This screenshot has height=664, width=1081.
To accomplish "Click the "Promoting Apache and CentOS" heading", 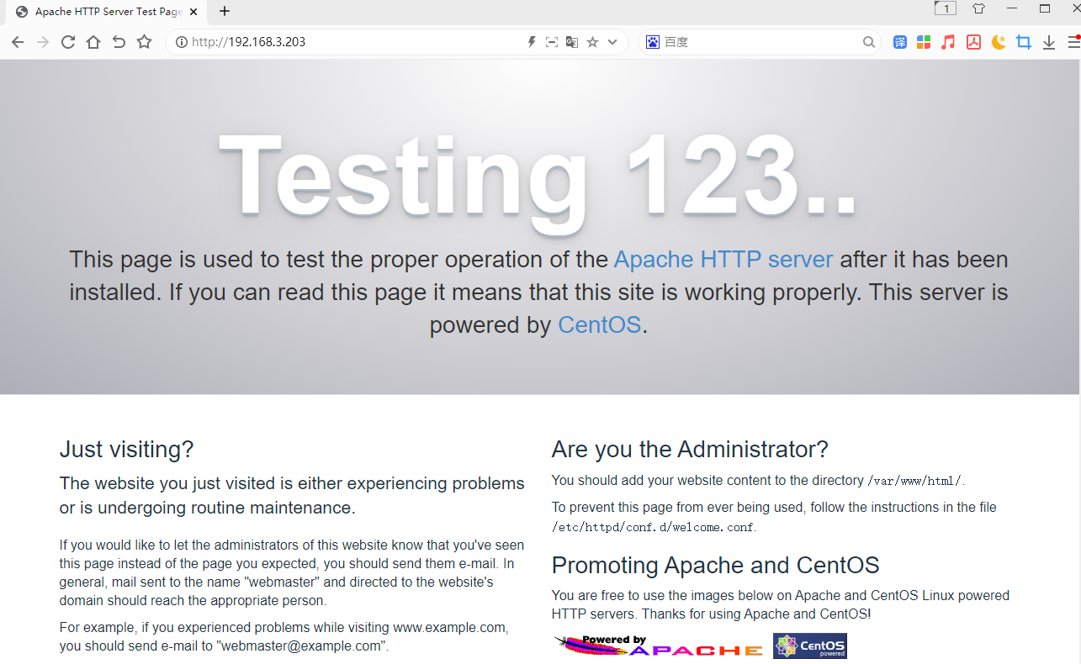I will pyautogui.click(x=716, y=565).
